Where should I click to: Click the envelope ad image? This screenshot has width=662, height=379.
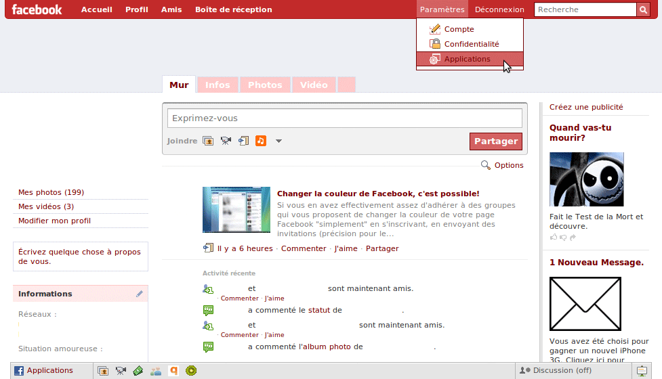coord(585,304)
